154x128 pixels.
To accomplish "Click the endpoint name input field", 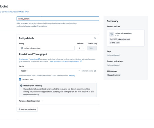I will pos(58,19).
